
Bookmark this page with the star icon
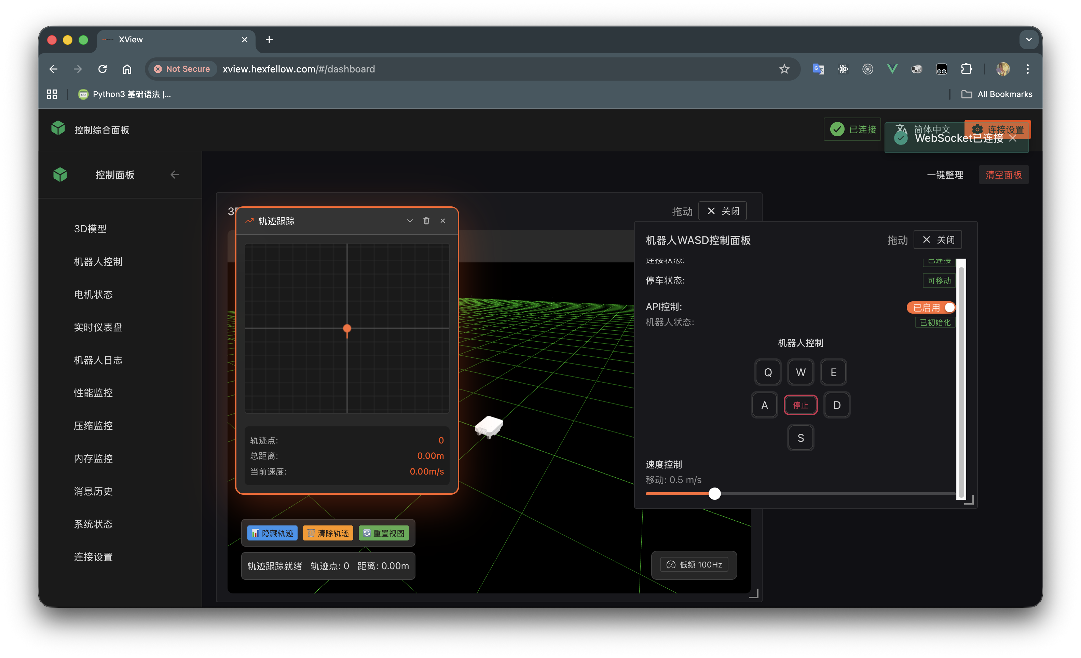pyautogui.click(x=784, y=69)
